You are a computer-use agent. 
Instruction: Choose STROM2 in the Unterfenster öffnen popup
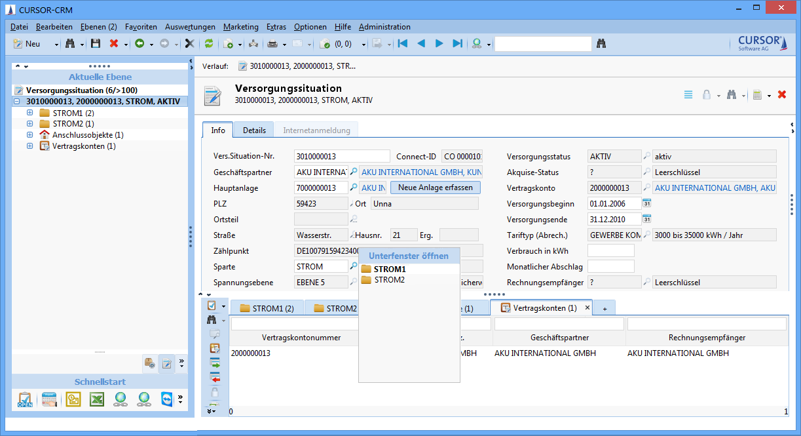click(389, 280)
